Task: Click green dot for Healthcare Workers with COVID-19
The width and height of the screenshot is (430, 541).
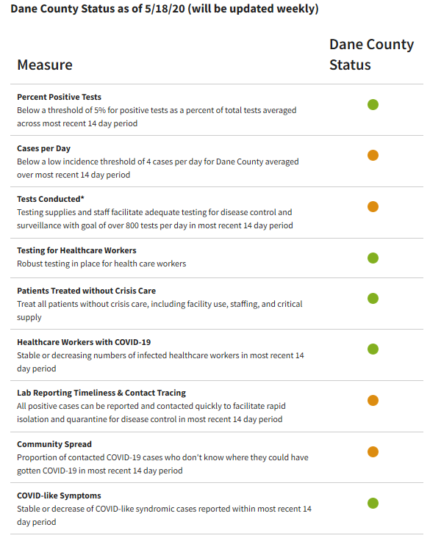Action: coord(373,349)
